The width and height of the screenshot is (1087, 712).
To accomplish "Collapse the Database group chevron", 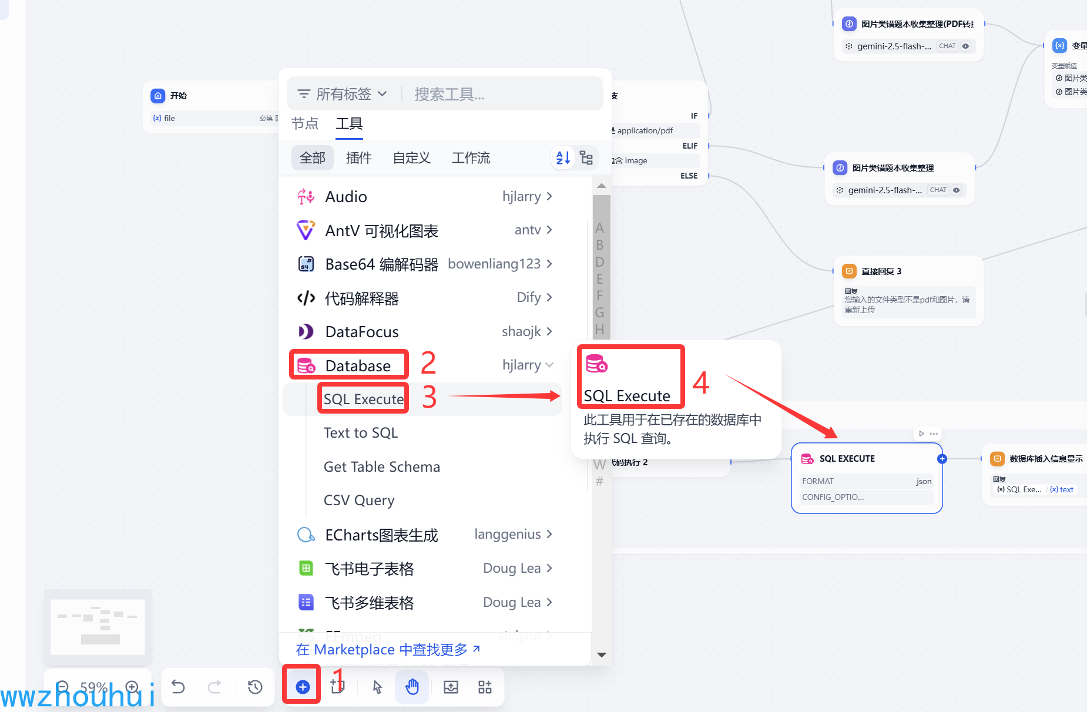I will tap(549, 365).
